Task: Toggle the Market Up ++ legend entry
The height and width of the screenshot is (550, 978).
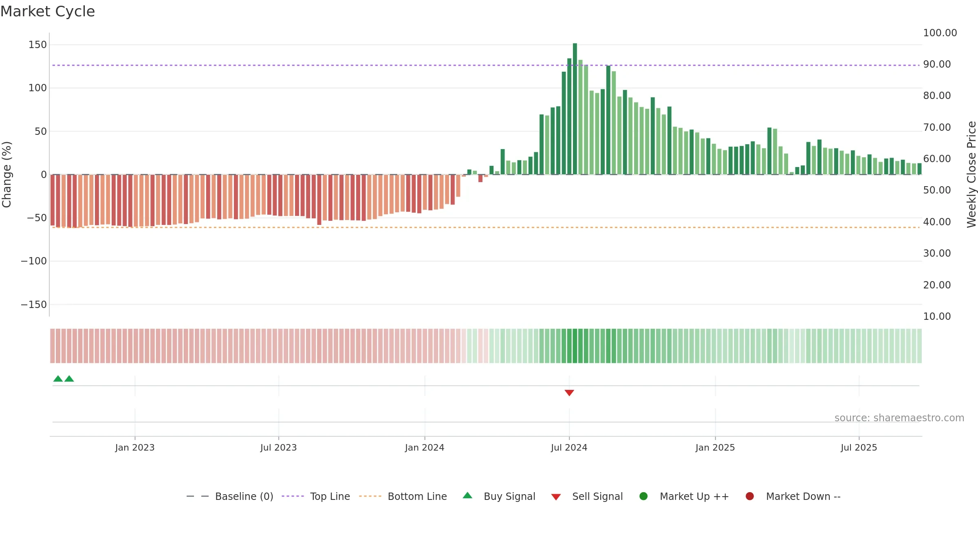Action: [x=684, y=496]
